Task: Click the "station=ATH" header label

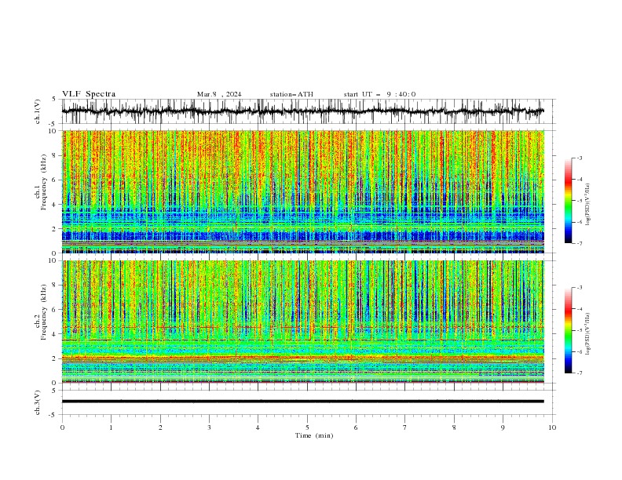Action: (291, 94)
